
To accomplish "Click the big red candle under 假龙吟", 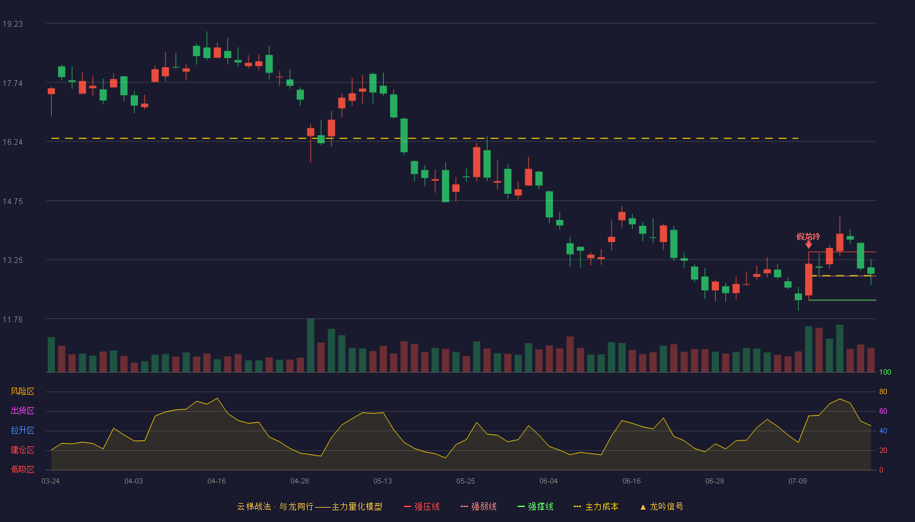I will pyautogui.click(x=808, y=279).
